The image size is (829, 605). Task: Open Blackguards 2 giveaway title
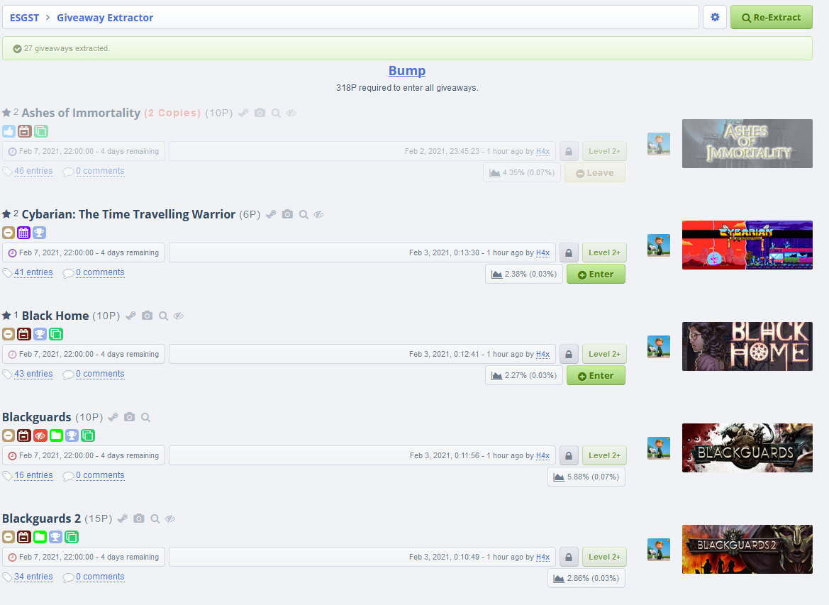41,518
